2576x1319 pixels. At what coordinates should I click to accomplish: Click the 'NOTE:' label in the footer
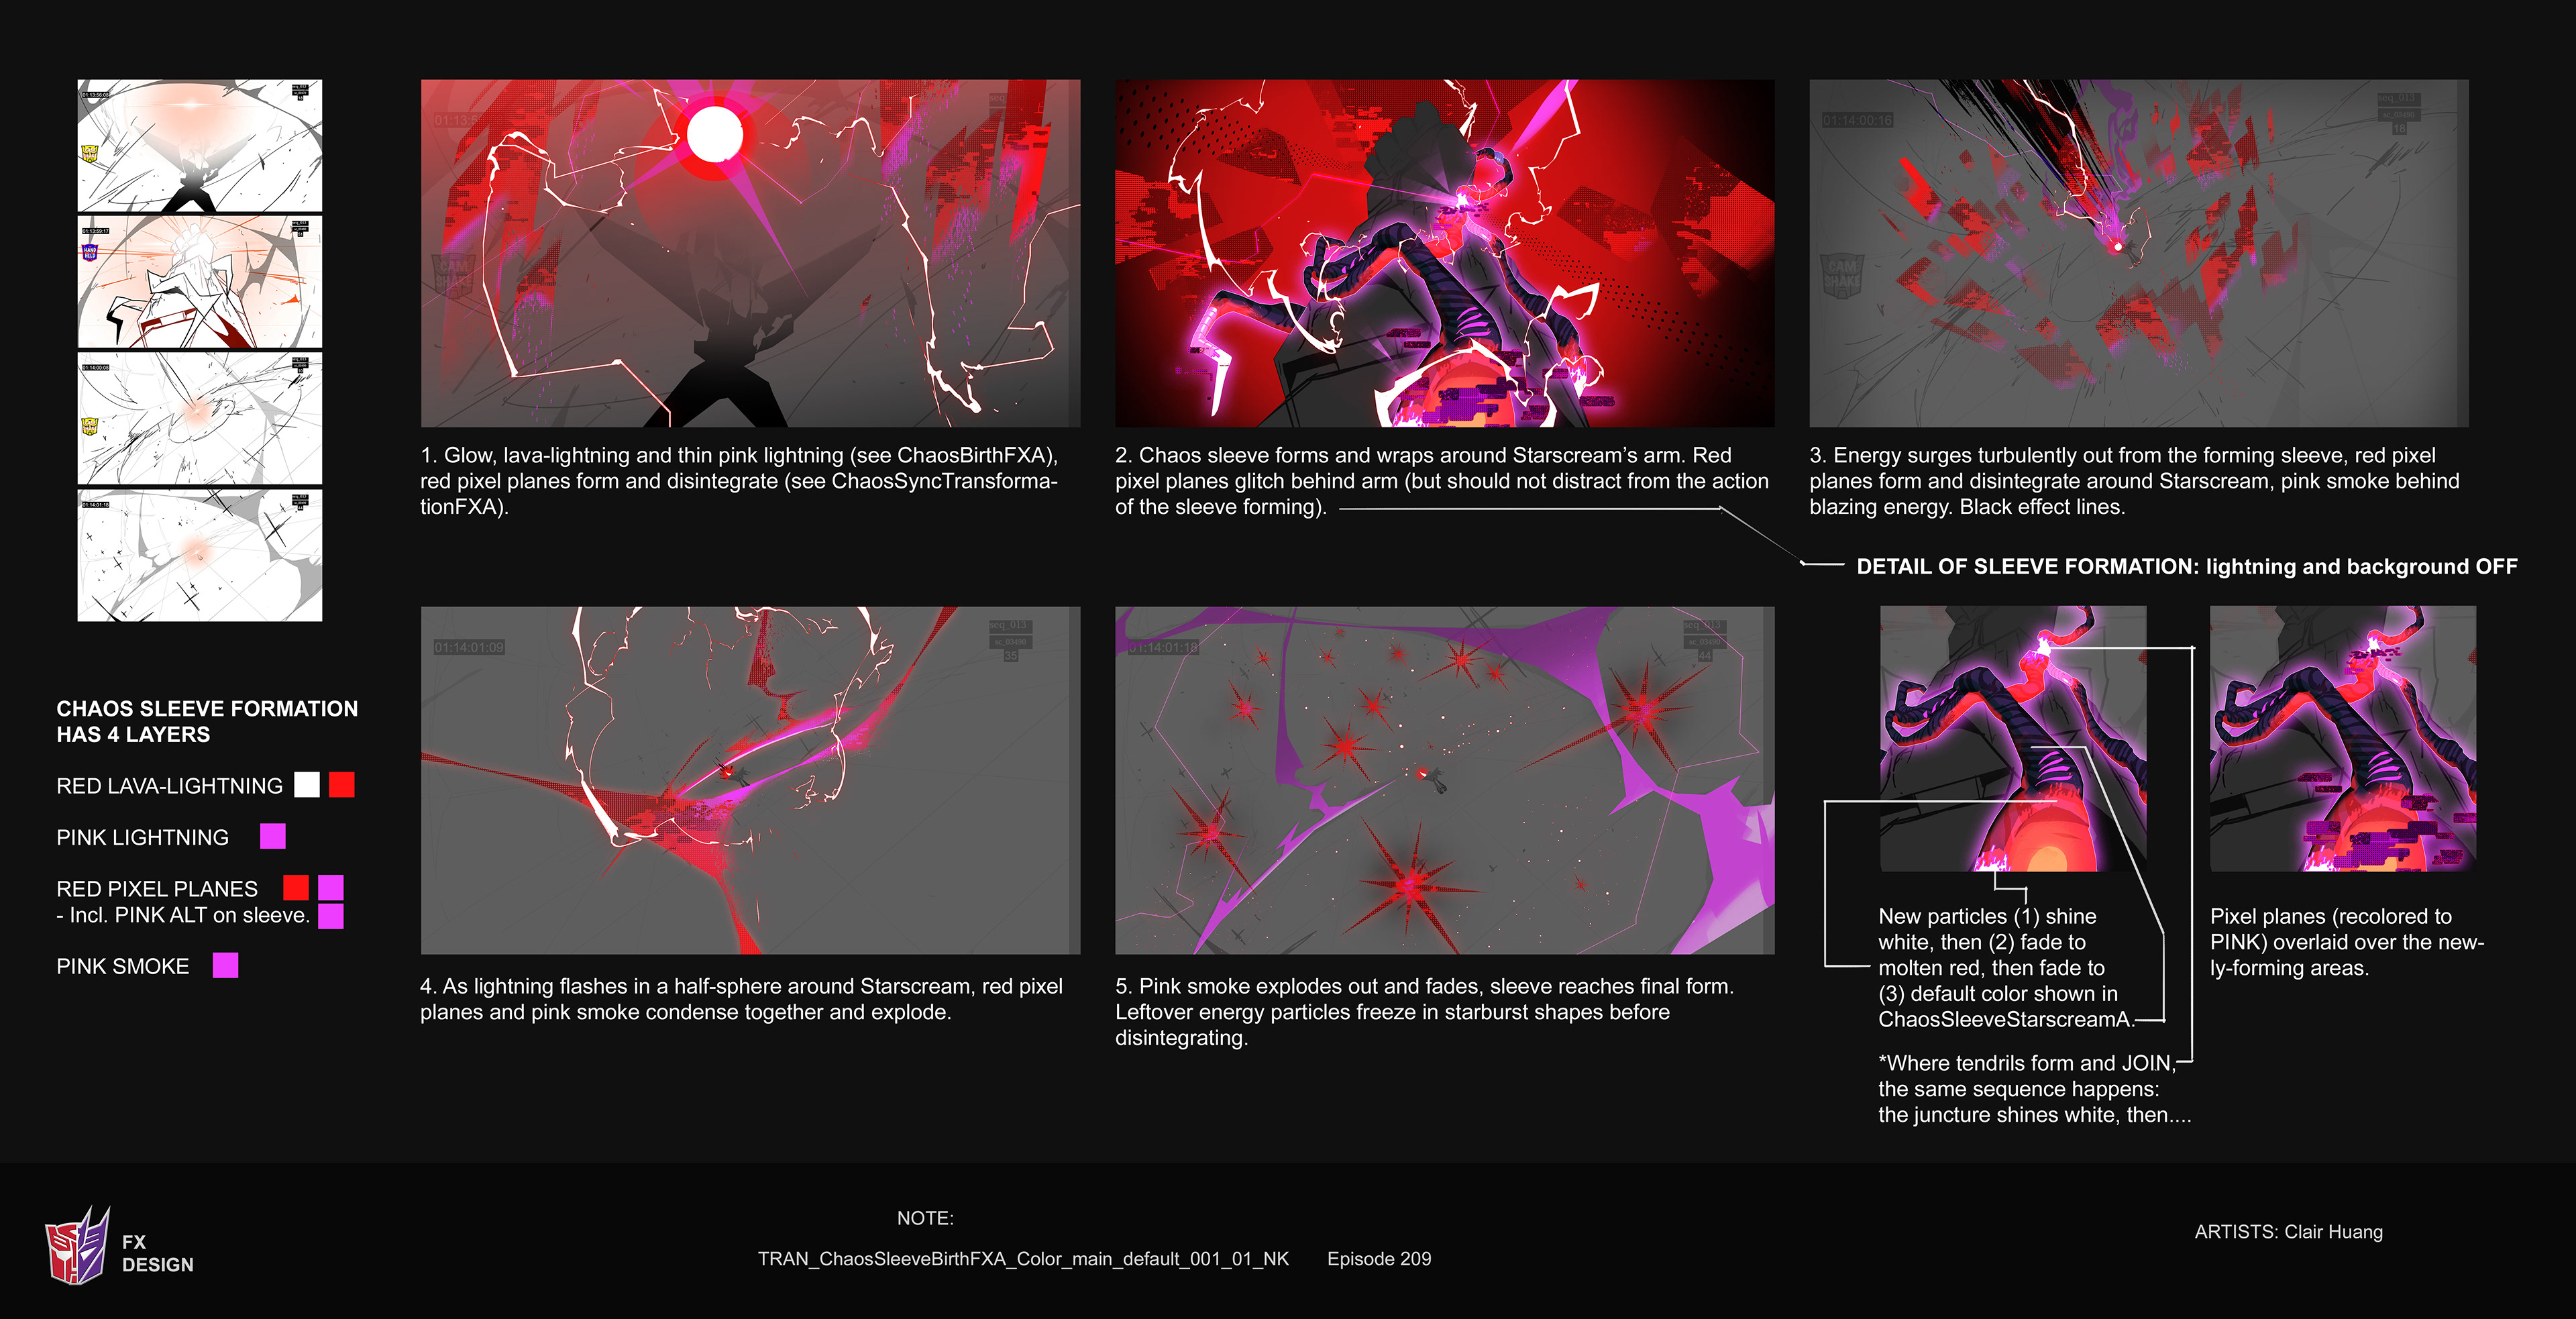pyautogui.click(x=925, y=1218)
